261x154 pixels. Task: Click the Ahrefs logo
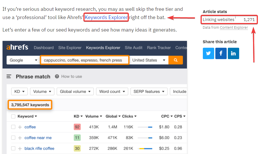(x=17, y=47)
